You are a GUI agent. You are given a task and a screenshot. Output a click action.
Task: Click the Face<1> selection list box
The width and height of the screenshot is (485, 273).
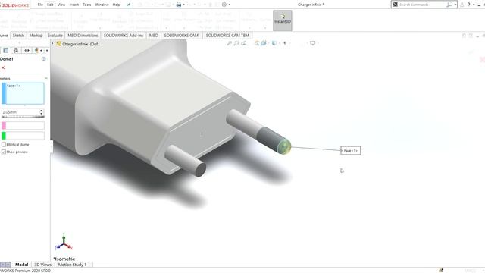click(23, 93)
